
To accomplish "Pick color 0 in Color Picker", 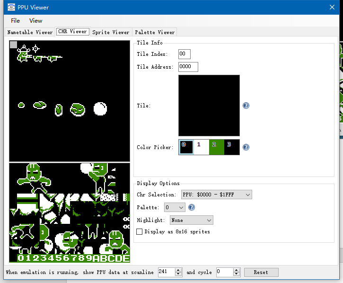I will coord(186,147).
